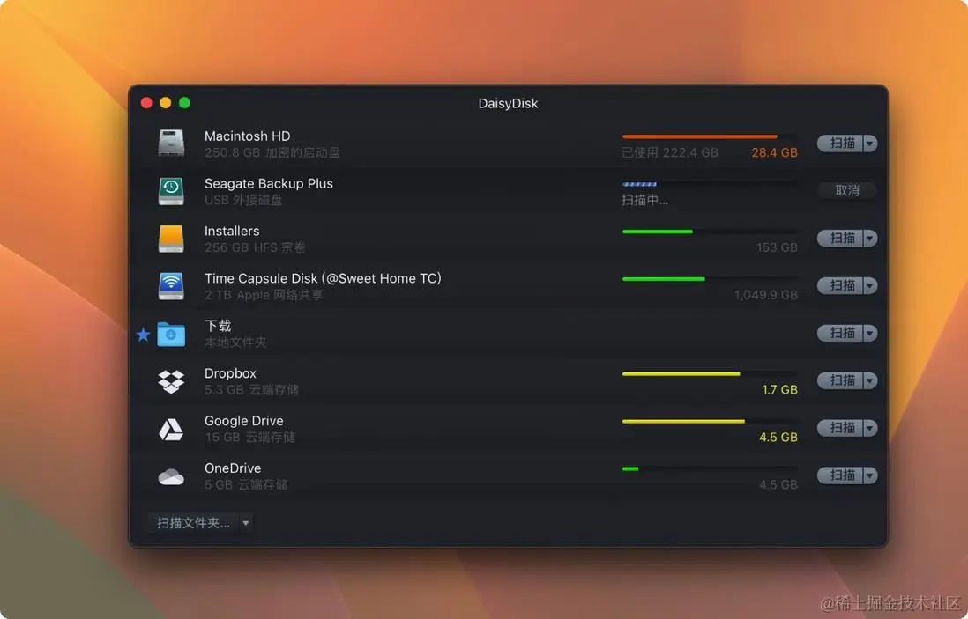968x619 pixels.
Task: Open scan options arrow for Installers
Action: (870, 238)
